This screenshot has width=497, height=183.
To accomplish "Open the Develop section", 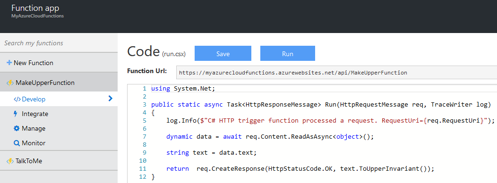I will point(59,99).
